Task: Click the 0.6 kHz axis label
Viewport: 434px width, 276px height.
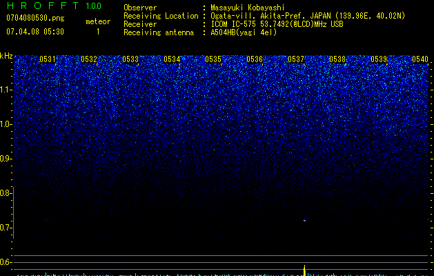Action: (x=6, y=262)
